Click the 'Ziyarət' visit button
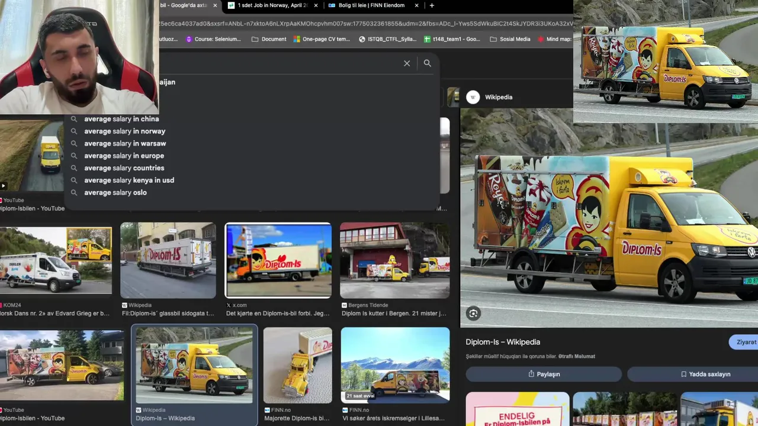Viewport: 758px width, 426px height. [x=745, y=342]
